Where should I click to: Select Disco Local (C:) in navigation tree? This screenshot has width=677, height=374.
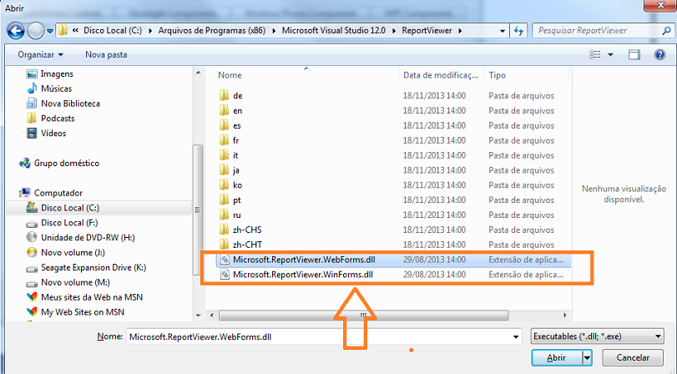[x=99, y=208]
